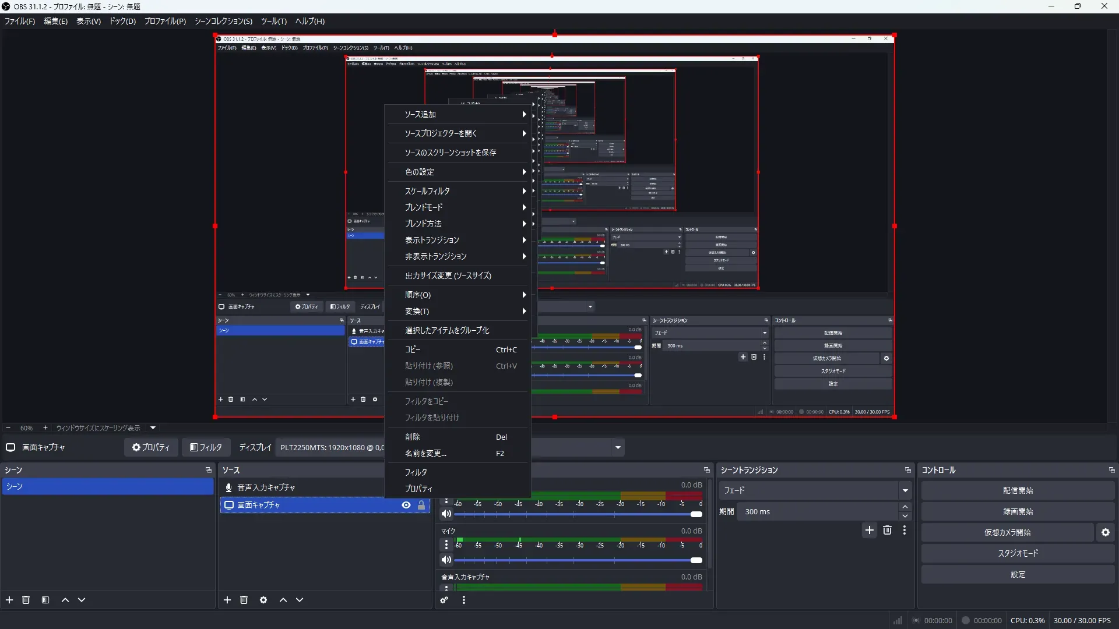Choose 名前を変更 from the context menu
The image size is (1119, 629).
[x=425, y=453]
